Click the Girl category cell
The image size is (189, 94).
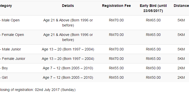coord(4,77)
